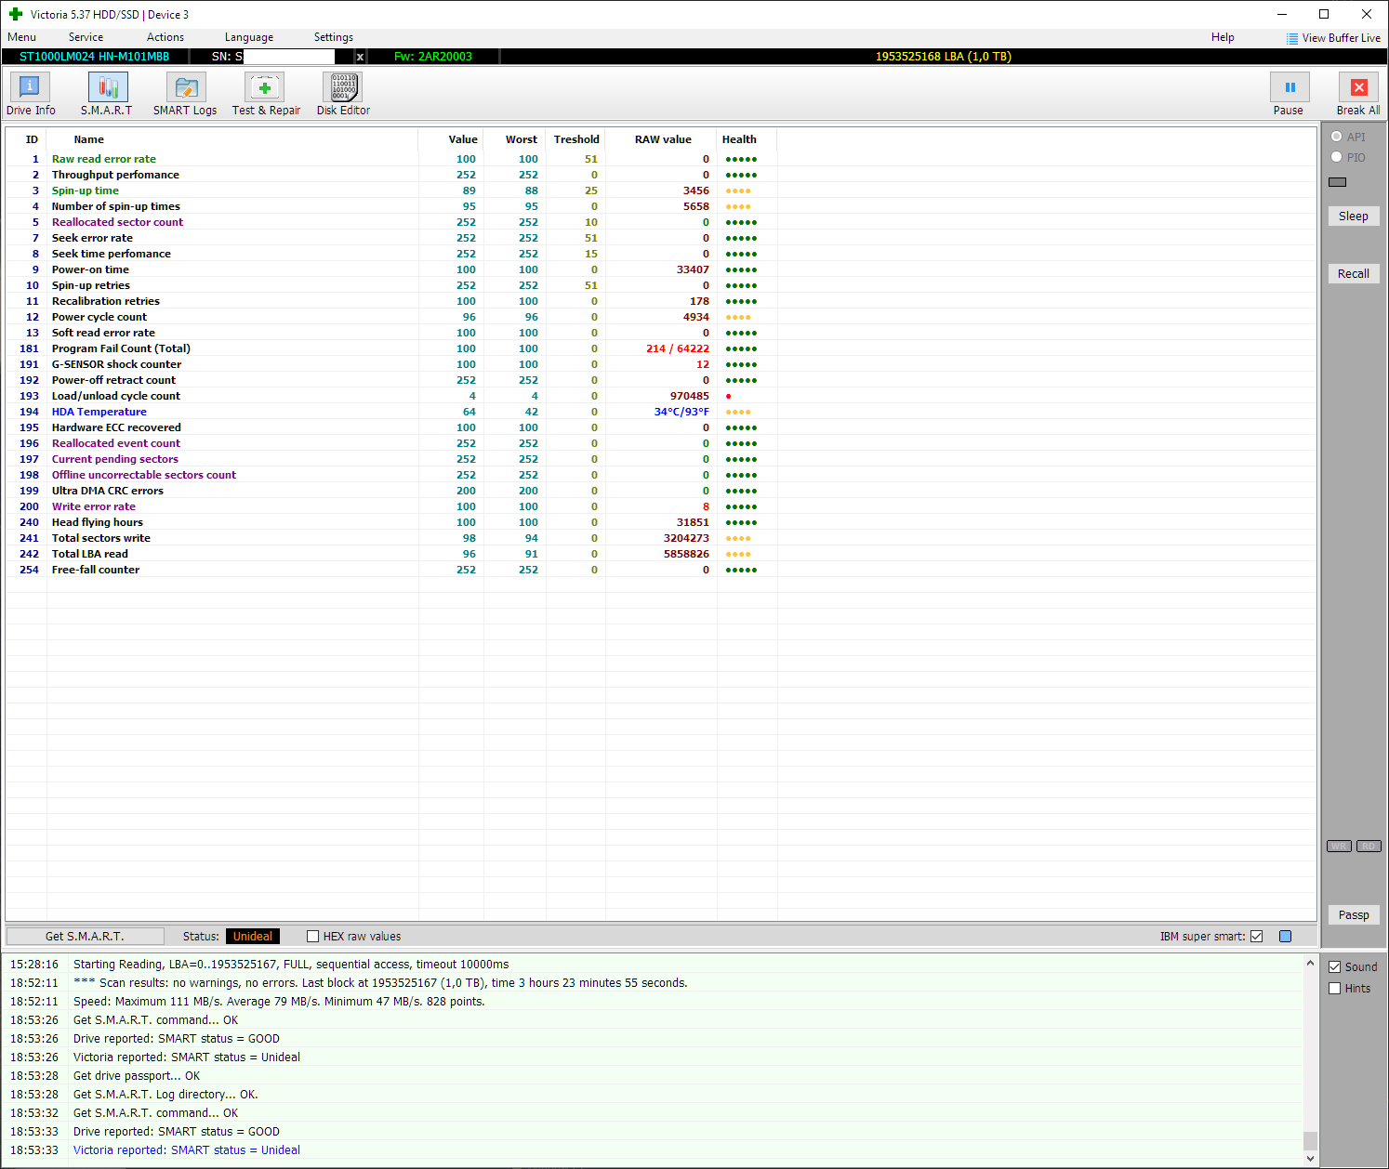Open the Menu menu
This screenshot has width=1389, height=1169.
[21, 37]
